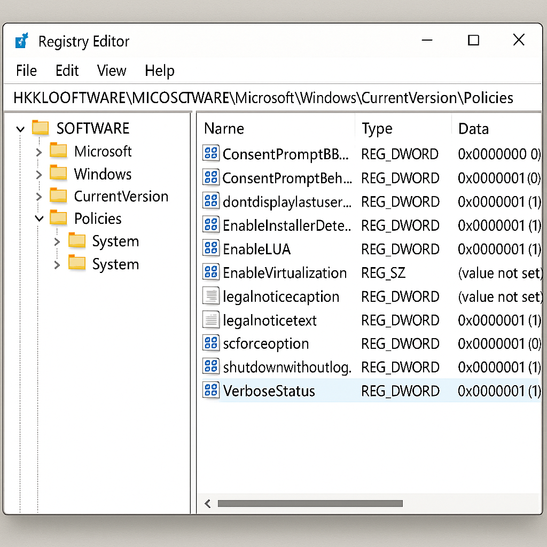Click the Microsoft folder icon

point(58,151)
